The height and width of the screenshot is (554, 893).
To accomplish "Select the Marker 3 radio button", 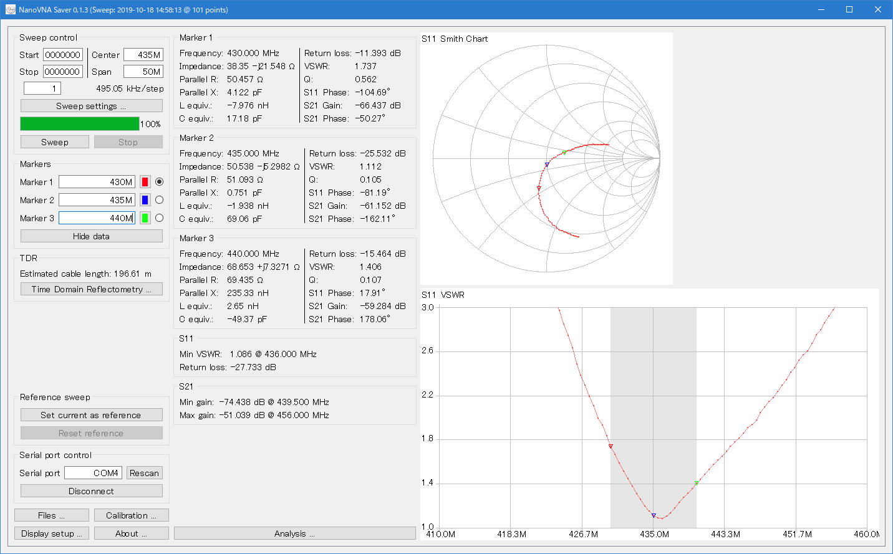I will (x=159, y=218).
